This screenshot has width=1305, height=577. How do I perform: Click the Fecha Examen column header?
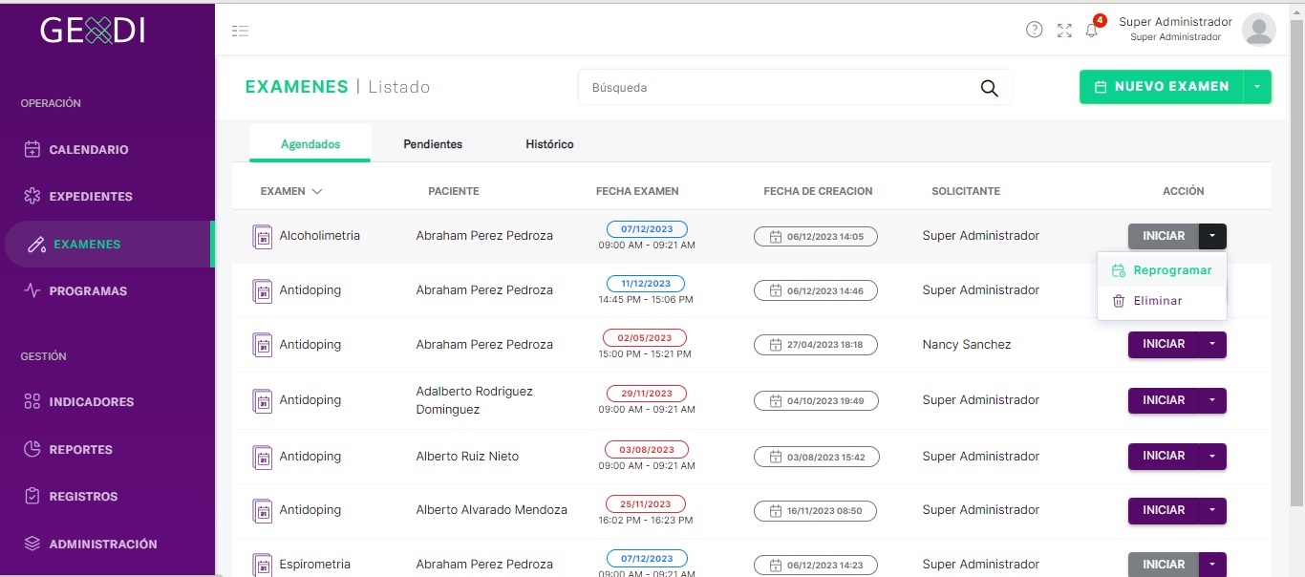(637, 191)
